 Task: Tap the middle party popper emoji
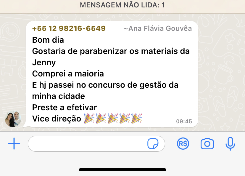click(113, 119)
